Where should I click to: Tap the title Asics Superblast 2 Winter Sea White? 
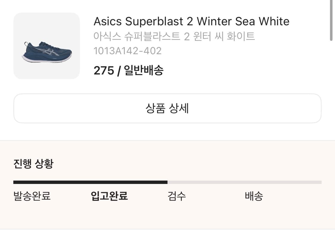[191, 21]
